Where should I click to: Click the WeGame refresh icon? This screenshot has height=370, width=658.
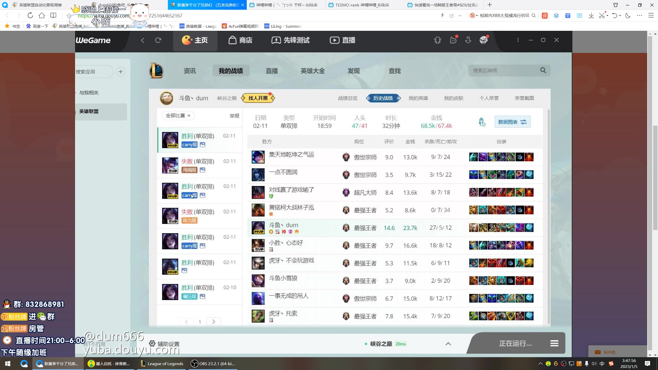pyautogui.click(x=158, y=40)
